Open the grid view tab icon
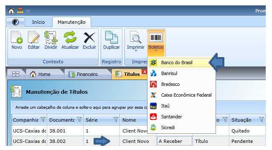The height and width of the screenshot is (150, 272). [x=15, y=74]
